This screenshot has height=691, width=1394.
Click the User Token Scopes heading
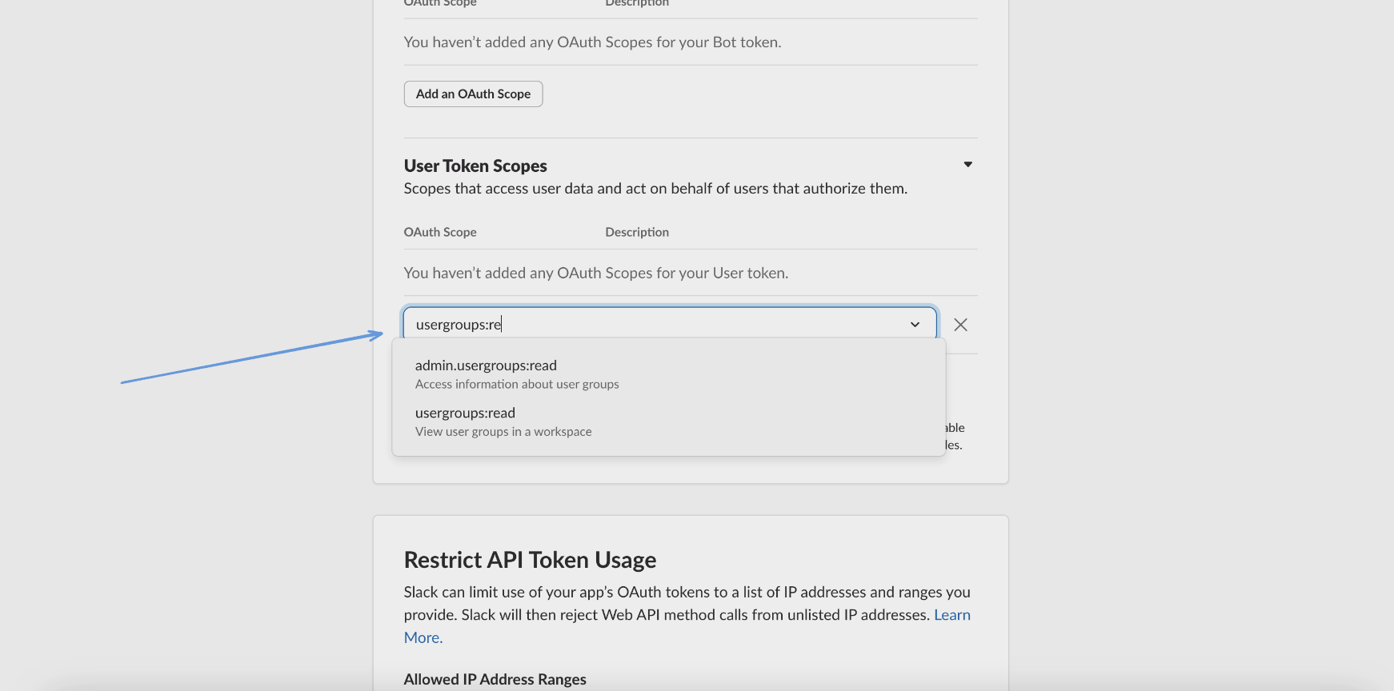pos(475,166)
